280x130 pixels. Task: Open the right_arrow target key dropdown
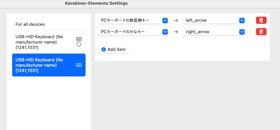[x=214, y=32]
